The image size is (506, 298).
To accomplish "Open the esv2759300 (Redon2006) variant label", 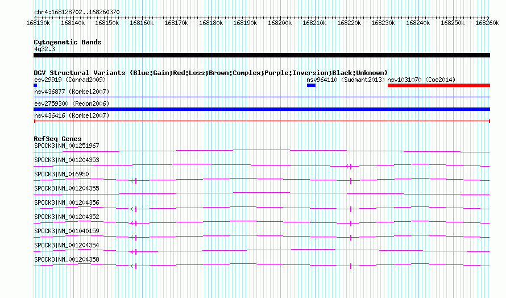I will coord(72,104).
